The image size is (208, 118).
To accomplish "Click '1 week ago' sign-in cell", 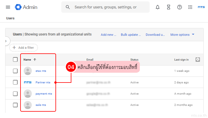I will 182,71.
